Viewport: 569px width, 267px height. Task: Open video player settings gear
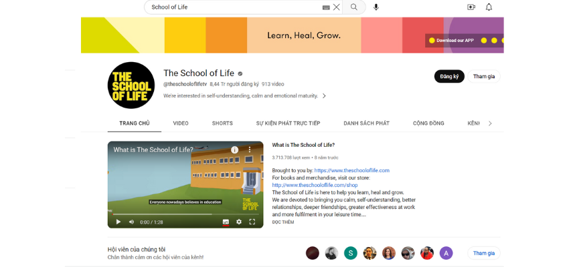click(x=239, y=222)
